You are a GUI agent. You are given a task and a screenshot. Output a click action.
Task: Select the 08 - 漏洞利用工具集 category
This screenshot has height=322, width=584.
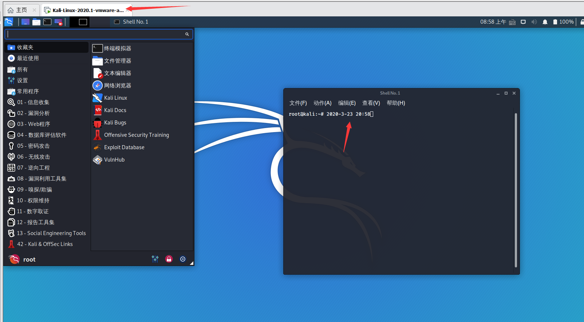click(47, 179)
